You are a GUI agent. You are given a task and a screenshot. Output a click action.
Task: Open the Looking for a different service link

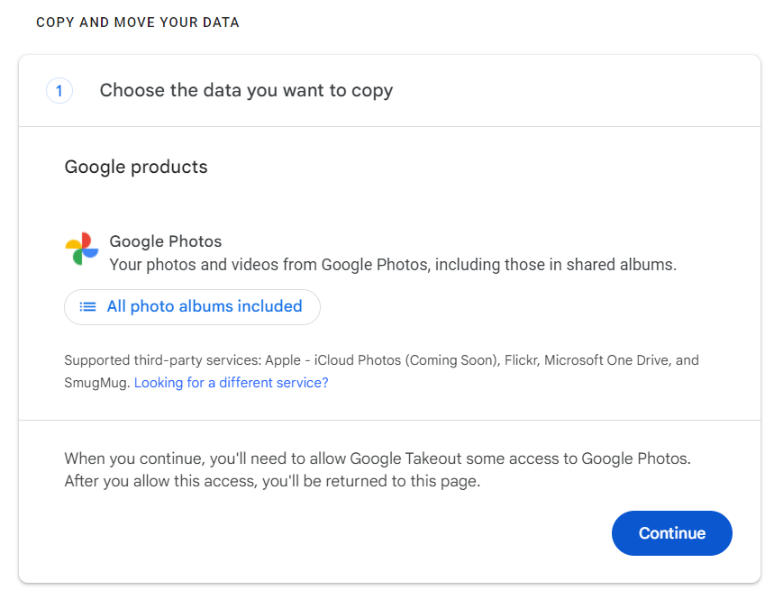tap(231, 383)
